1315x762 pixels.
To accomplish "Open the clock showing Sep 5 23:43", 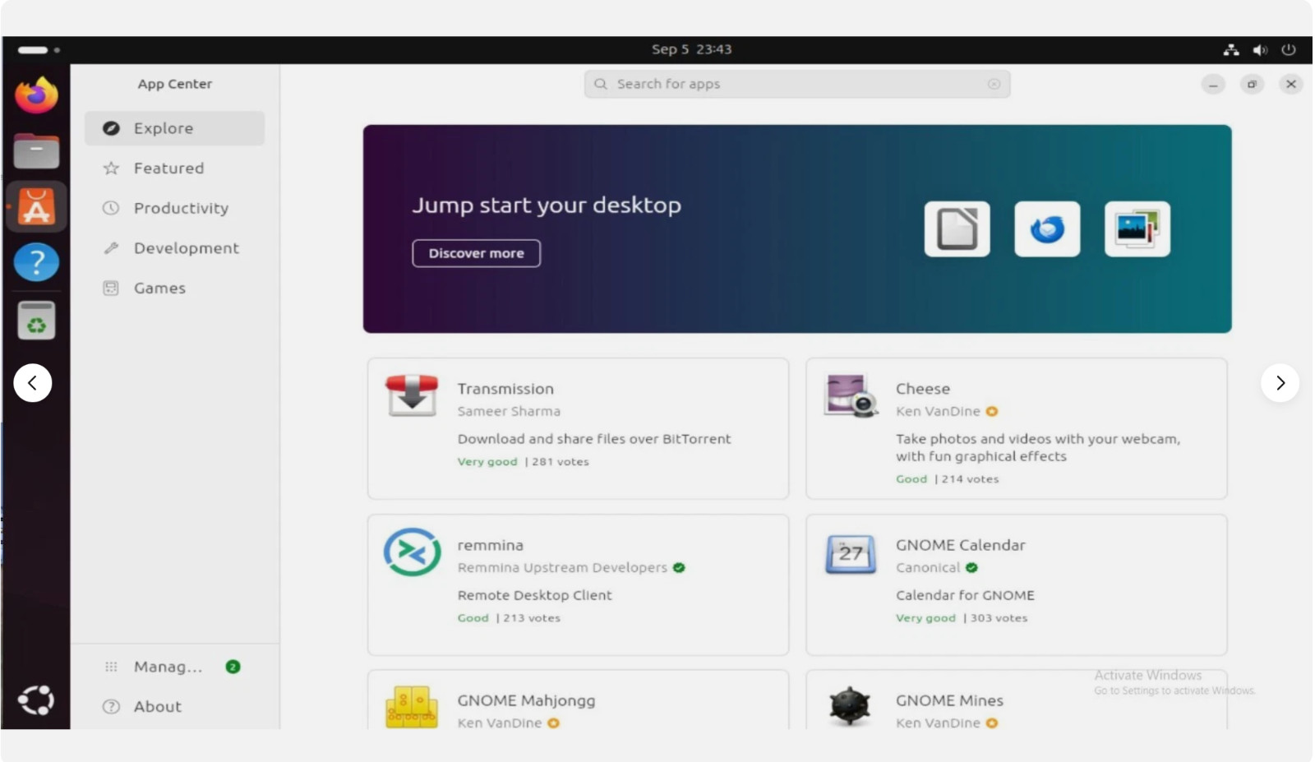I will [691, 49].
